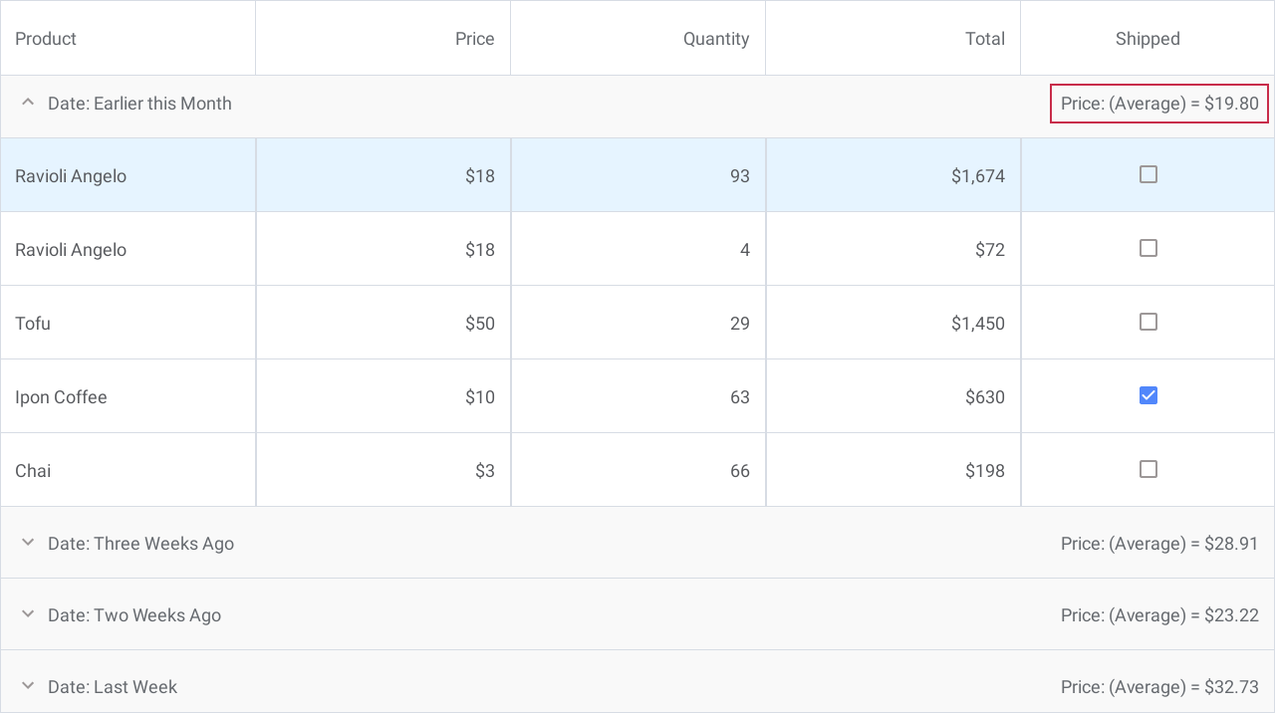Expand the Two Weeks Ago group
Viewport: 1275px width, 713px height.
click(x=28, y=614)
